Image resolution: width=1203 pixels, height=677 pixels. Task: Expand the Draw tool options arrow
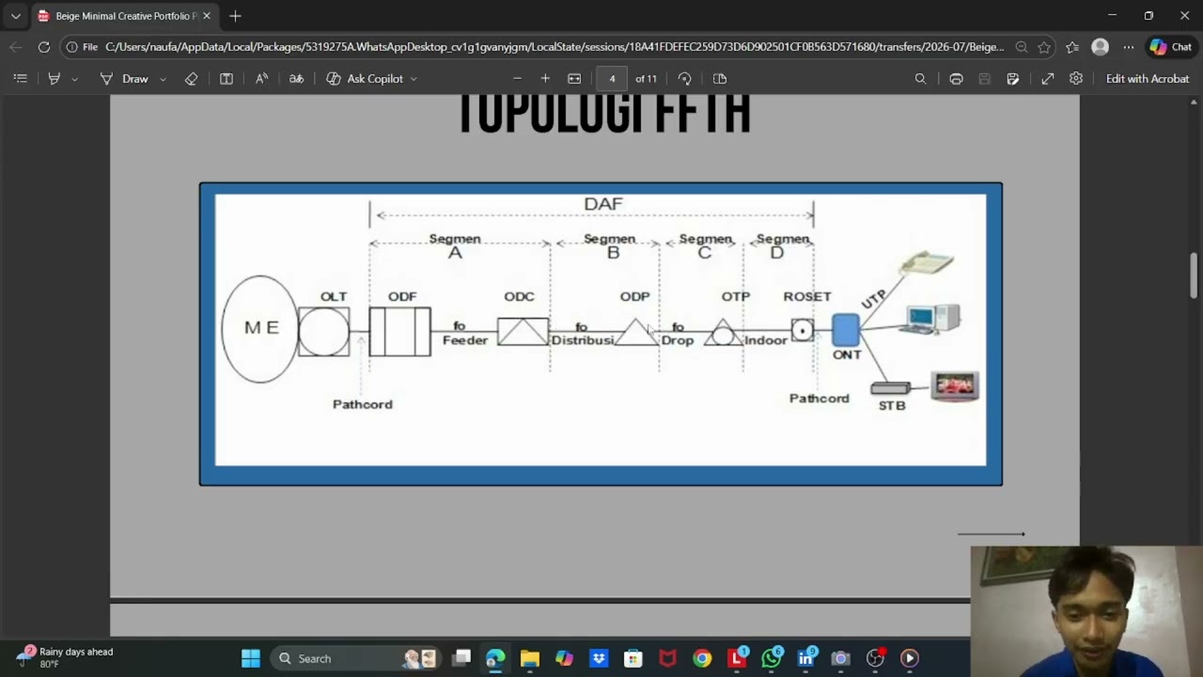pyautogui.click(x=163, y=79)
